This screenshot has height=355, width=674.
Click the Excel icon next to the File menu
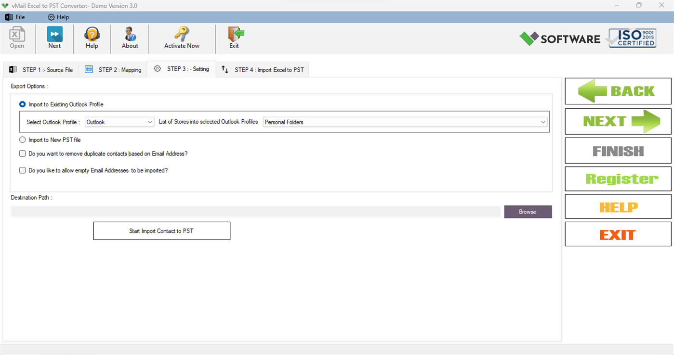point(8,17)
